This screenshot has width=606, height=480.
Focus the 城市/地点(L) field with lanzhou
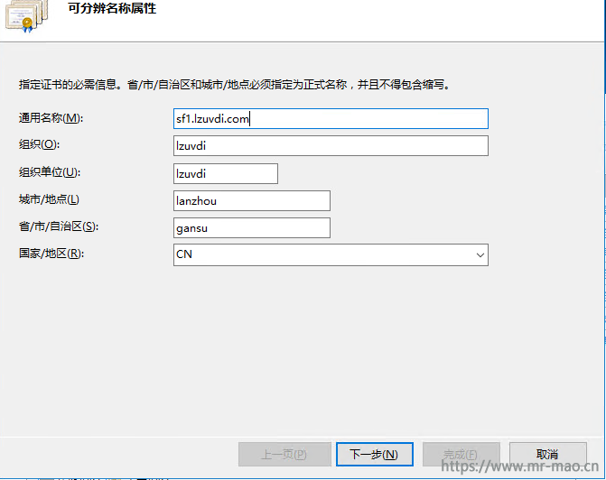252,200
